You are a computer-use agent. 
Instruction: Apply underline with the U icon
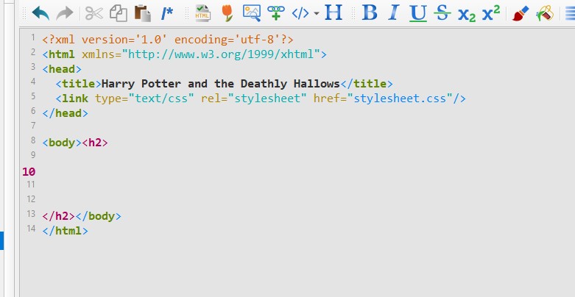(418, 14)
